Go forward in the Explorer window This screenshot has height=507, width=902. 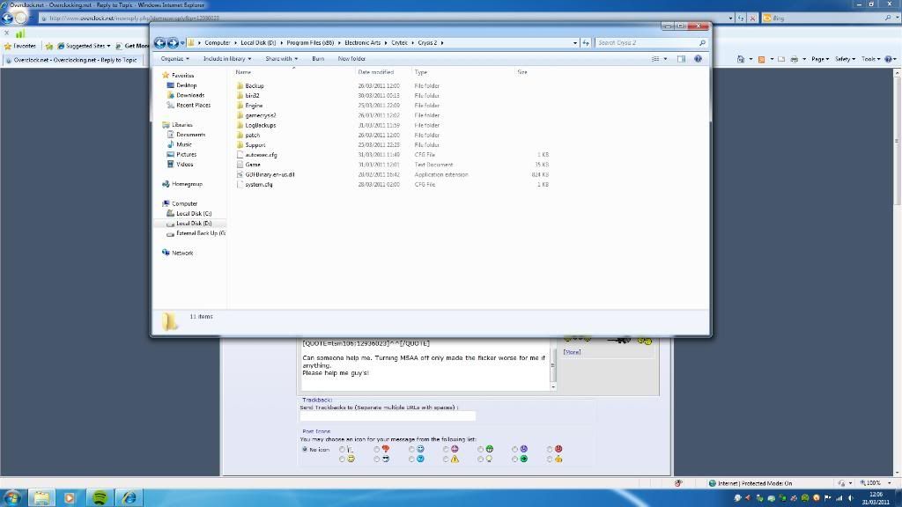(x=173, y=42)
